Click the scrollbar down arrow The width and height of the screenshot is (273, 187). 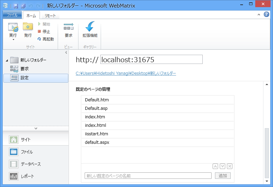pos(267,181)
